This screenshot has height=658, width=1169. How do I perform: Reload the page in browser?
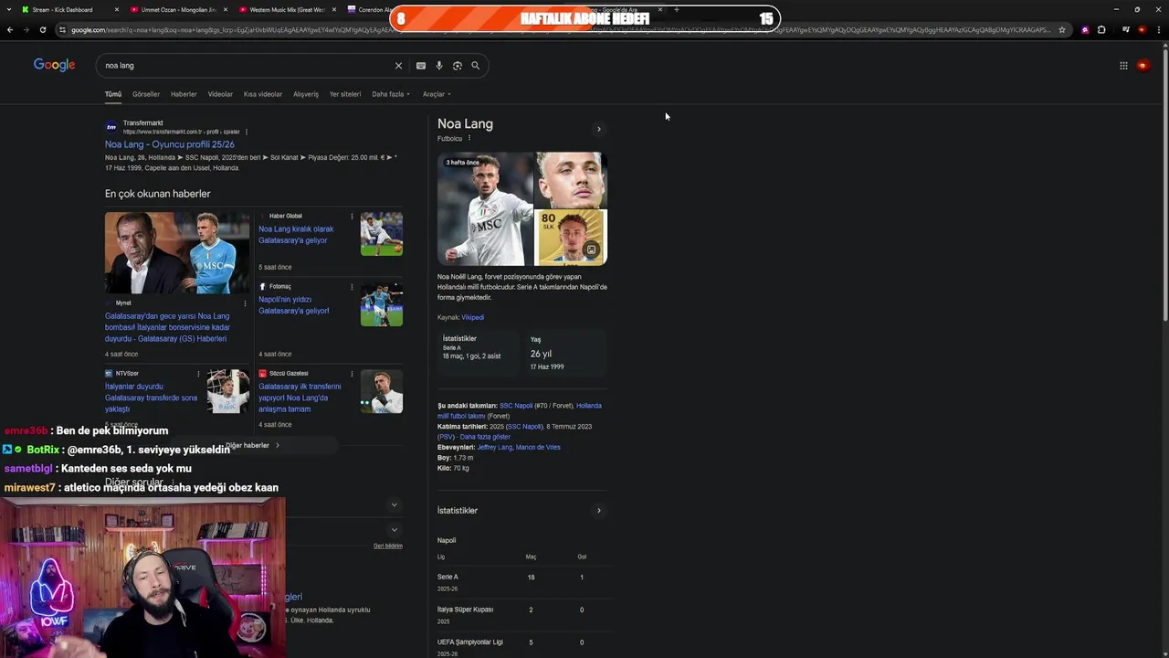(42, 30)
